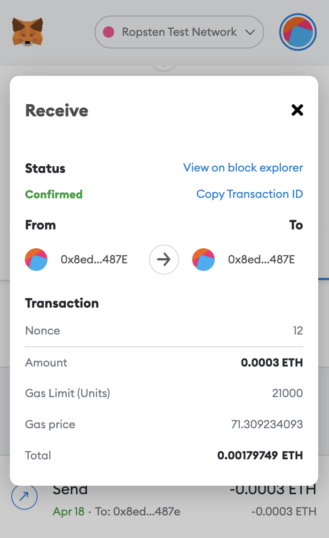Copy the Transaction ID
329x538 pixels.
pyautogui.click(x=250, y=194)
